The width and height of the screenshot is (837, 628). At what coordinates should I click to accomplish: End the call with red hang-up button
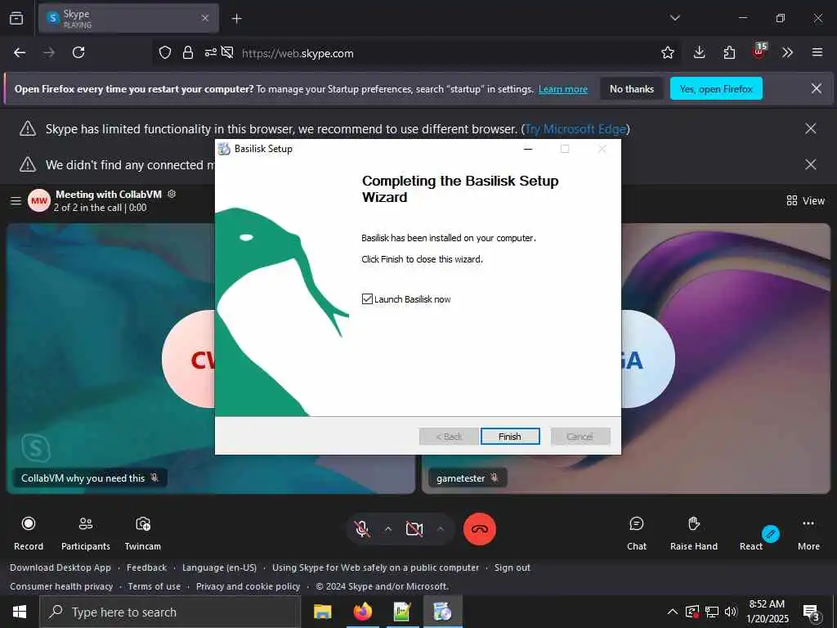479,529
